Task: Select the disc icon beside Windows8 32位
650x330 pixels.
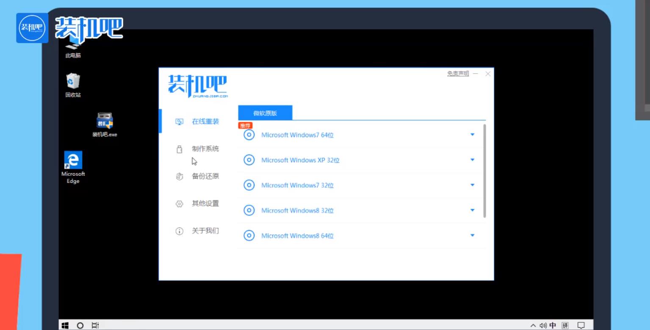Action: coord(249,210)
